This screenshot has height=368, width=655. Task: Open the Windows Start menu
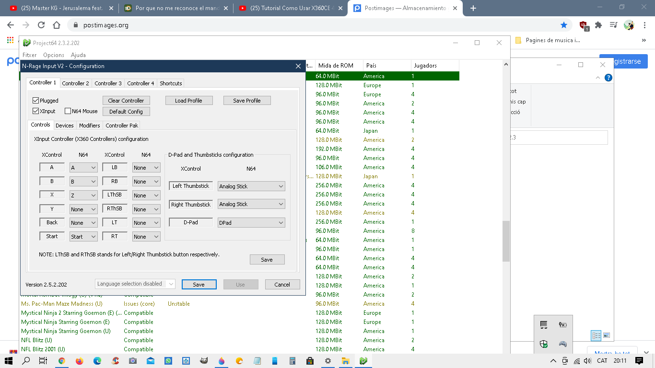coord(9,361)
